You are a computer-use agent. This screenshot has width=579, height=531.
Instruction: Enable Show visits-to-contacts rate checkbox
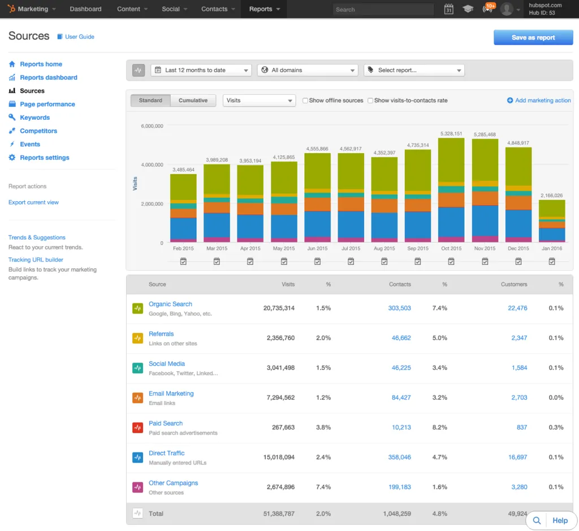coord(370,101)
